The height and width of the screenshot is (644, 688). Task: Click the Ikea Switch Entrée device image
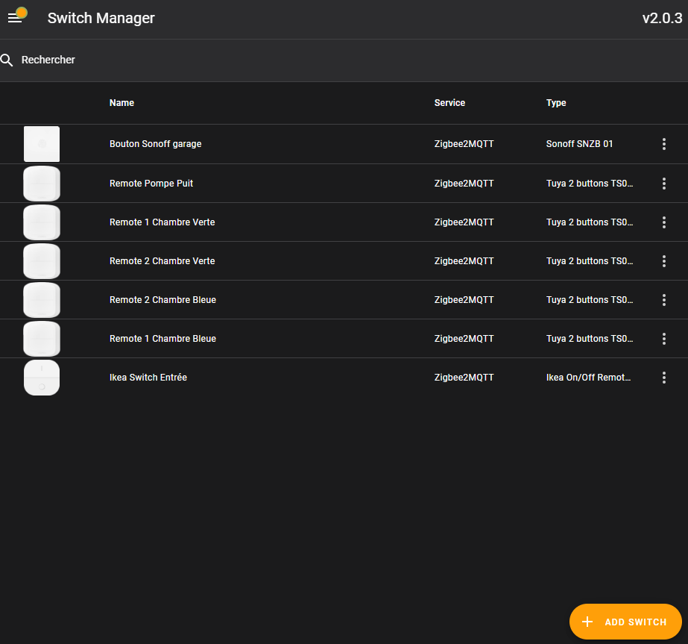tap(42, 378)
